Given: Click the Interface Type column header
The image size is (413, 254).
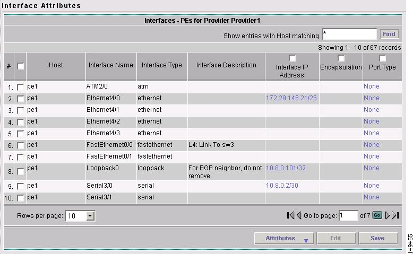Looking at the screenshot, I should coord(162,65).
